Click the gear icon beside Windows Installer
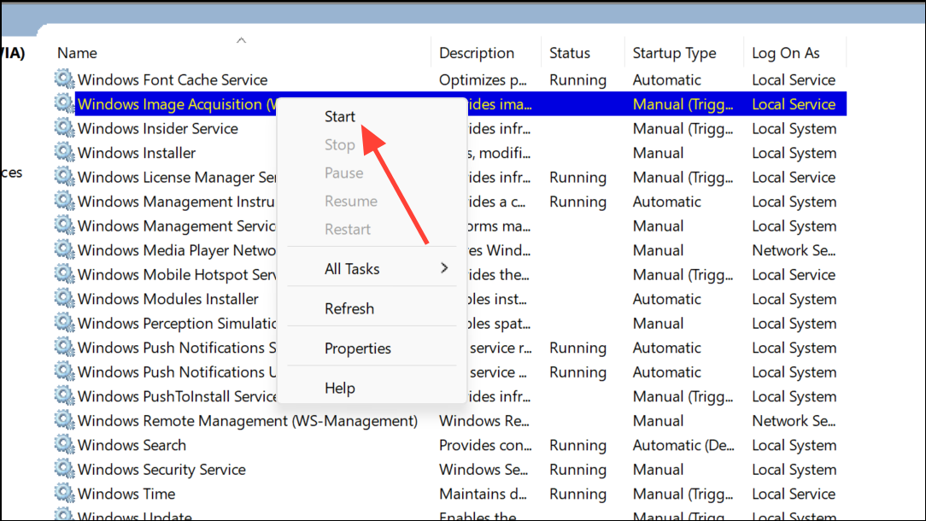 point(64,152)
